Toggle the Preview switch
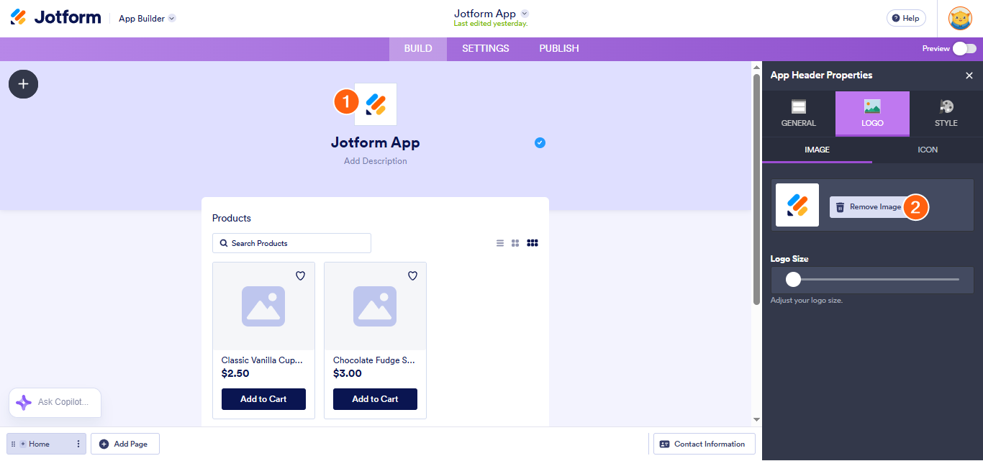 coord(964,49)
